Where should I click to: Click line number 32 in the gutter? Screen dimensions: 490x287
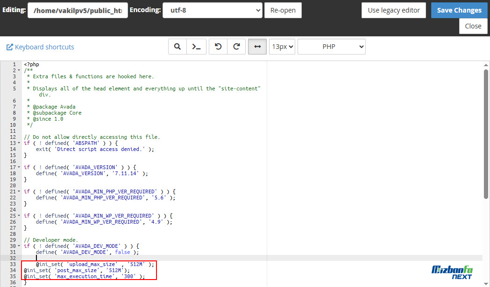point(13,258)
